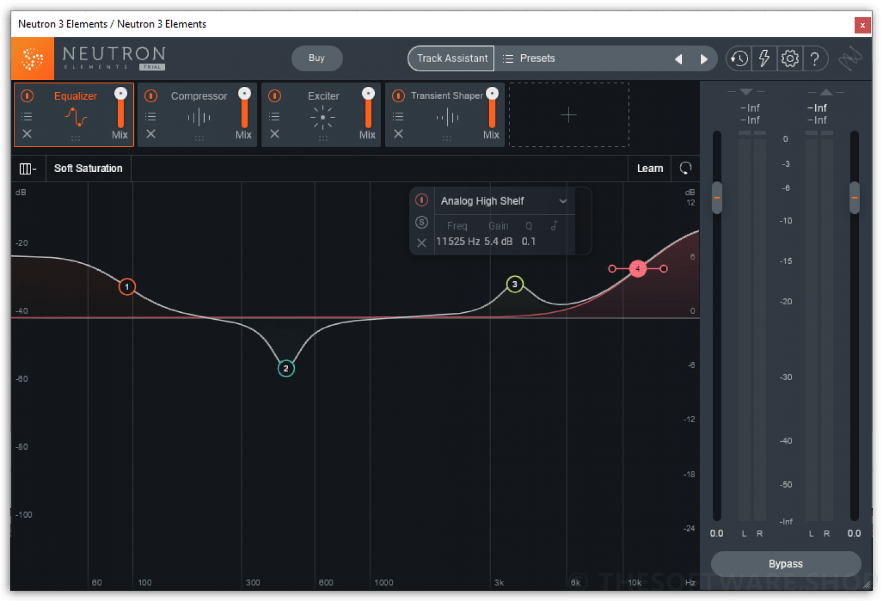Select the Transient Shaper bars icon
This screenshot has width=883, height=601.
[447, 117]
